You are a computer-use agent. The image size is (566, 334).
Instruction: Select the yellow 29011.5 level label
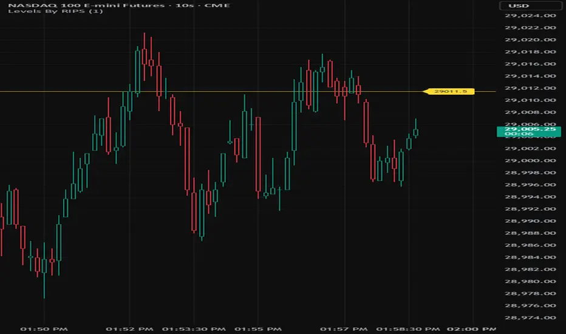click(x=449, y=91)
